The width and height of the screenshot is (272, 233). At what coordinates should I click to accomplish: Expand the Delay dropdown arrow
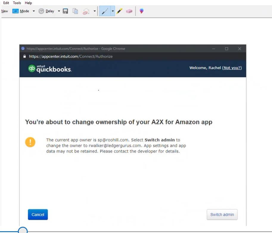coord(59,11)
